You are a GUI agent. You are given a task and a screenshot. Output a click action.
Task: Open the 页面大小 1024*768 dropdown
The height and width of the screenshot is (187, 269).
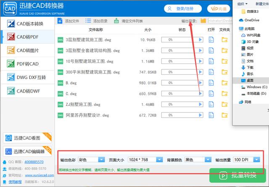[x=159, y=160]
